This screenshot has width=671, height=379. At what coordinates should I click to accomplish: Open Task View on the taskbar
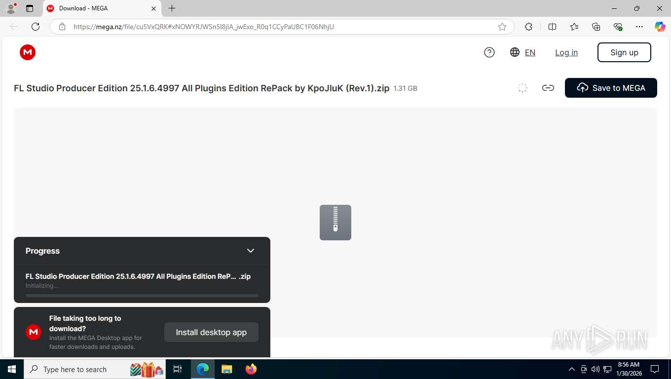(178, 369)
